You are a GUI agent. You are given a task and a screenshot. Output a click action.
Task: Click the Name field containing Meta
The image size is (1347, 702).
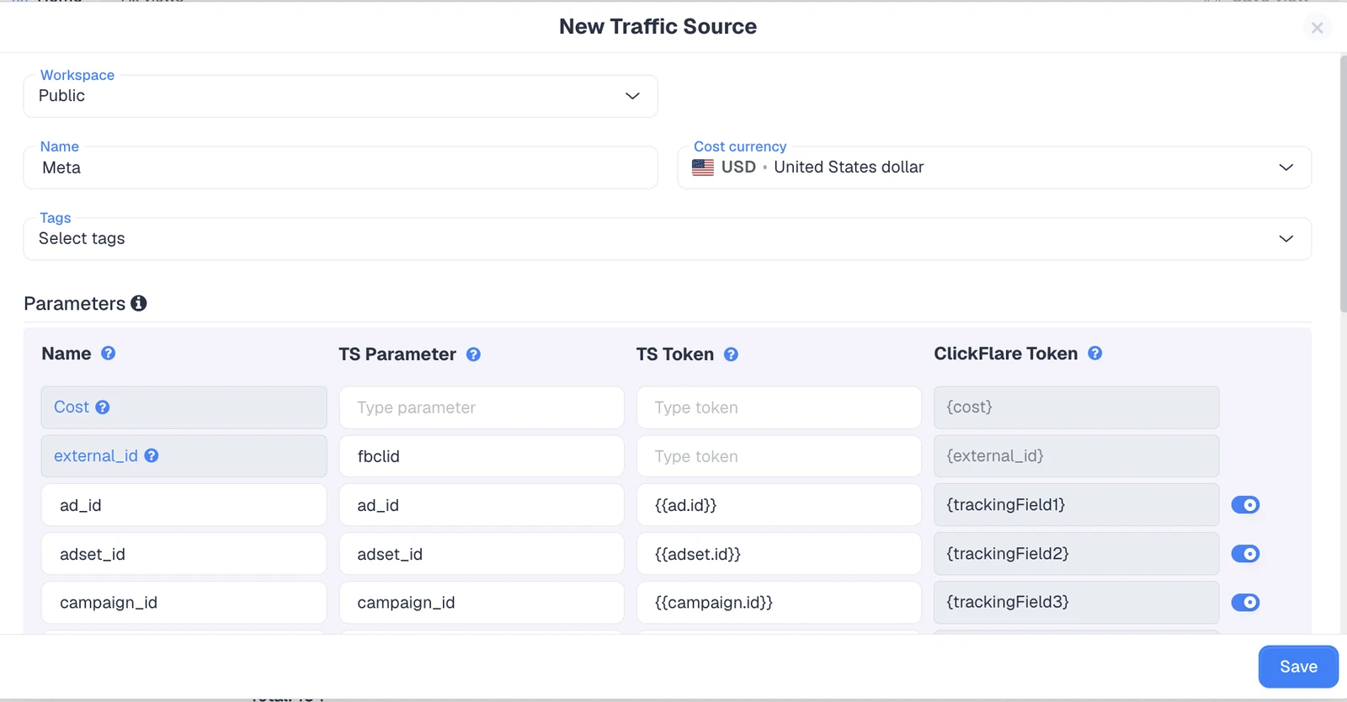click(340, 168)
